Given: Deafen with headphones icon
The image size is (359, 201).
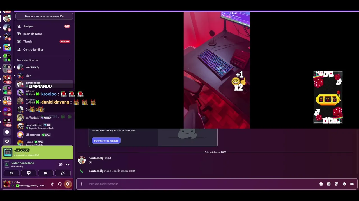Looking at the screenshot, I should click(60, 184).
